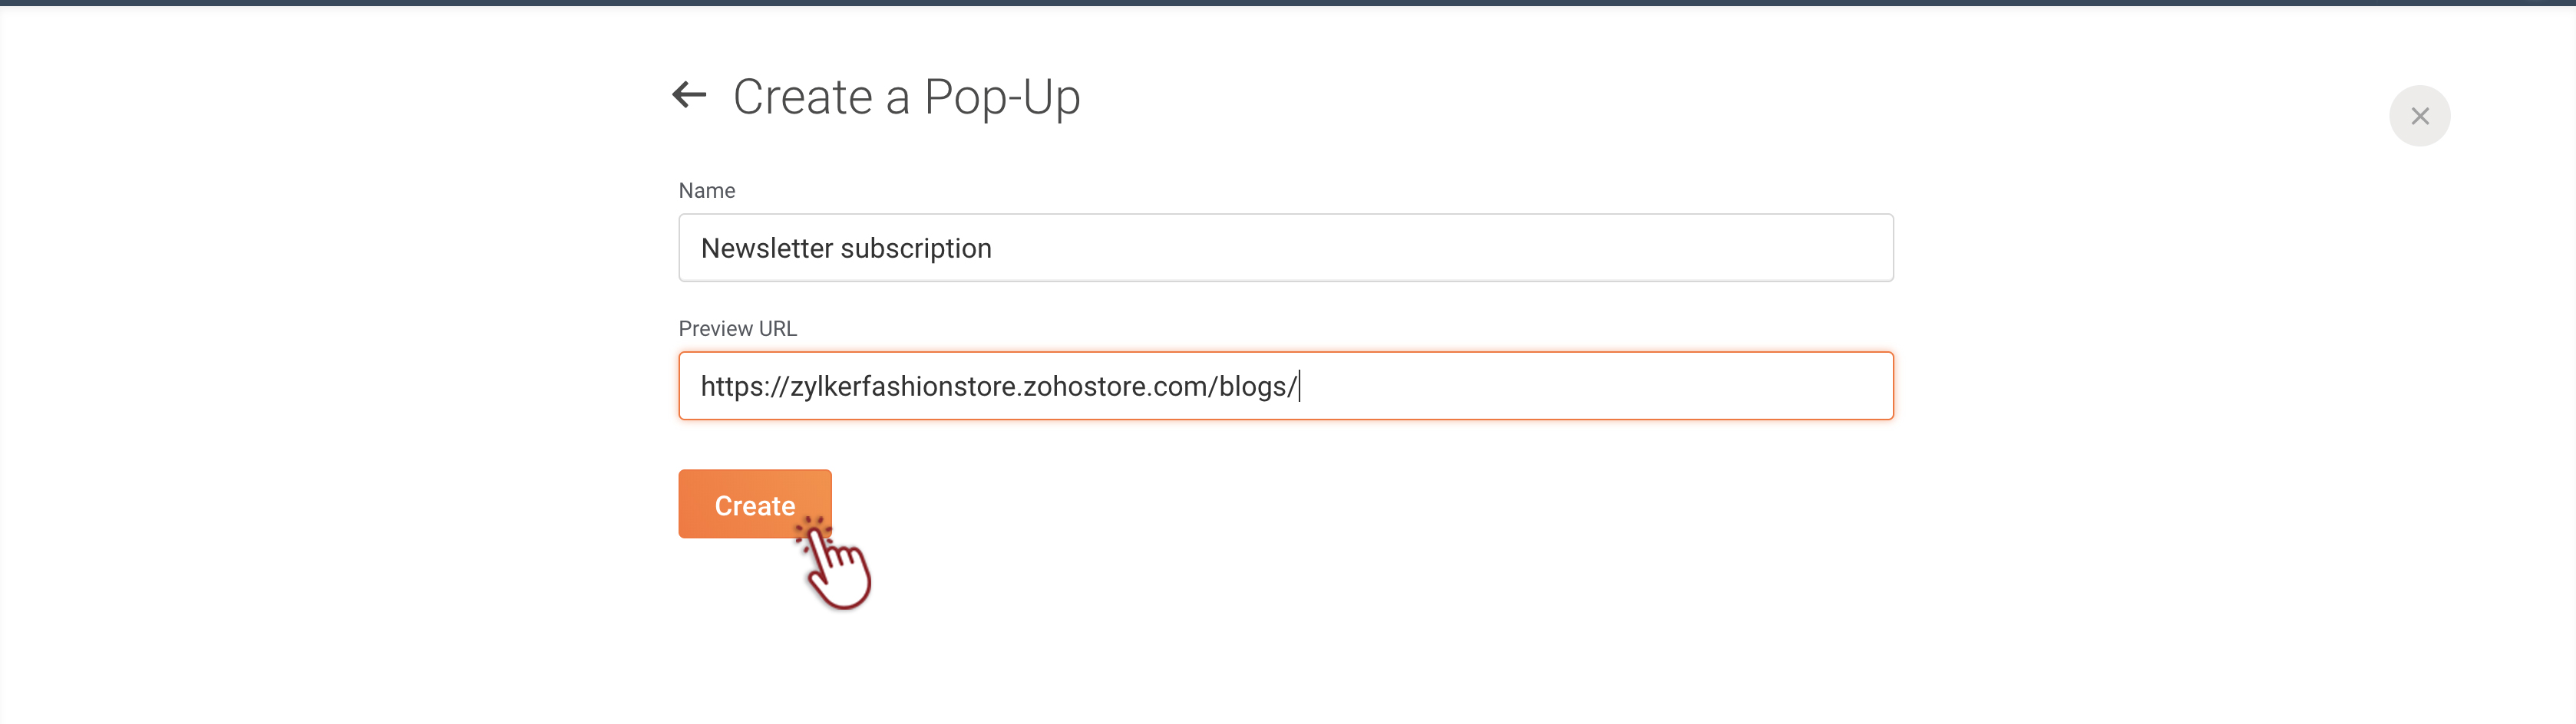Click the Name field label
The image size is (2576, 724).
pos(706,191)
